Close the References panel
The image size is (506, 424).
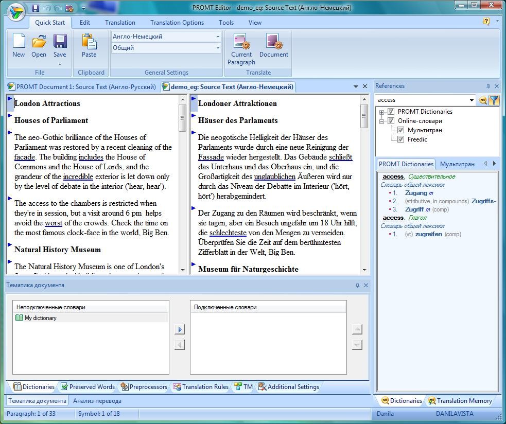497,86
